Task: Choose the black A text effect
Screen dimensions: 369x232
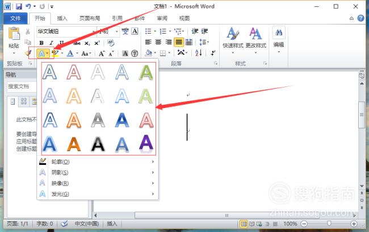Action: click(x=98, y=144)
